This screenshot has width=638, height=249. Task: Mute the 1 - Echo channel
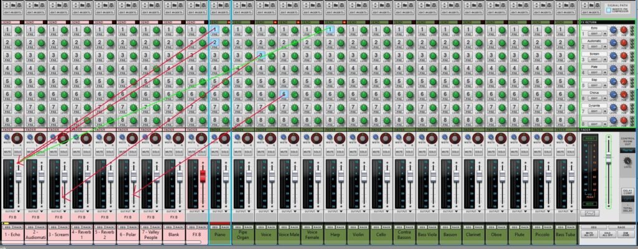(x=8, y=151)
